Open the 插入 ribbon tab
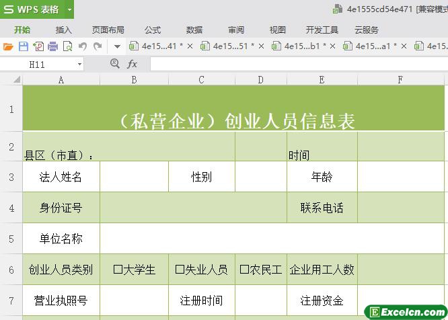Screen dimensions: 448x320 click(64, 30)
